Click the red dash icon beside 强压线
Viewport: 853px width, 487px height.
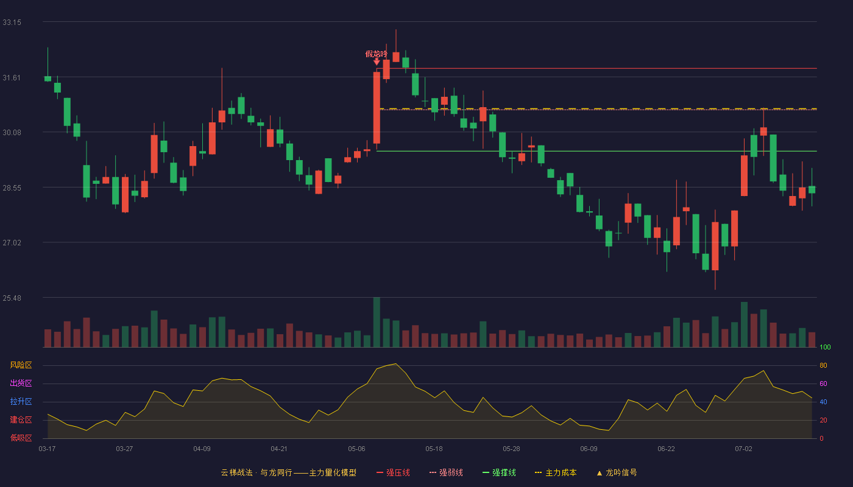point(380,472)
